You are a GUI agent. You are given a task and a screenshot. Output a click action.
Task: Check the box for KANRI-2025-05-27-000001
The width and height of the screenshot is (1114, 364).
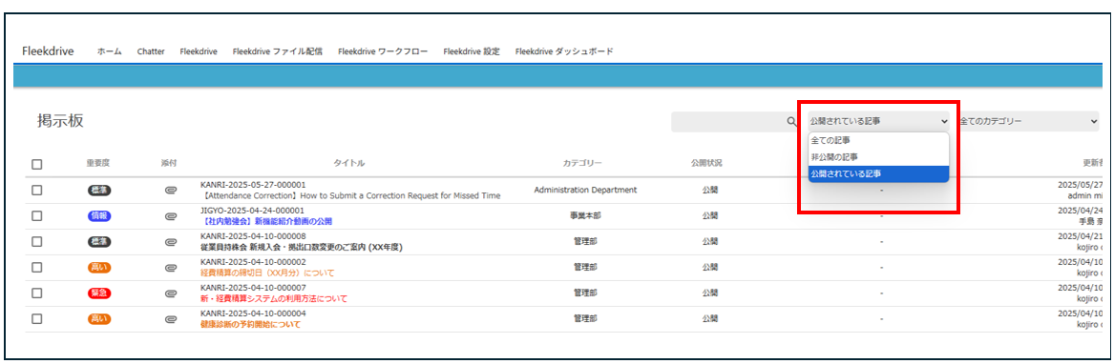pyautogui.click(x=37, y=191)
